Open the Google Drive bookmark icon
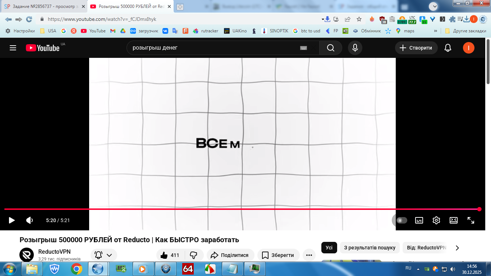 coord(123,31)
